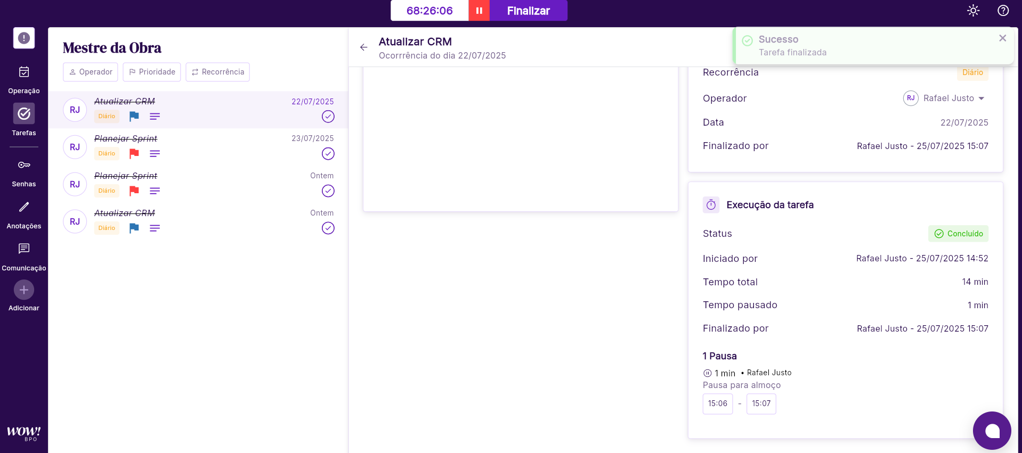Toggle completion check for Planejar Sprint 23/07/2025
This screenshot has width=1022, height=453.
coord(328,154)
